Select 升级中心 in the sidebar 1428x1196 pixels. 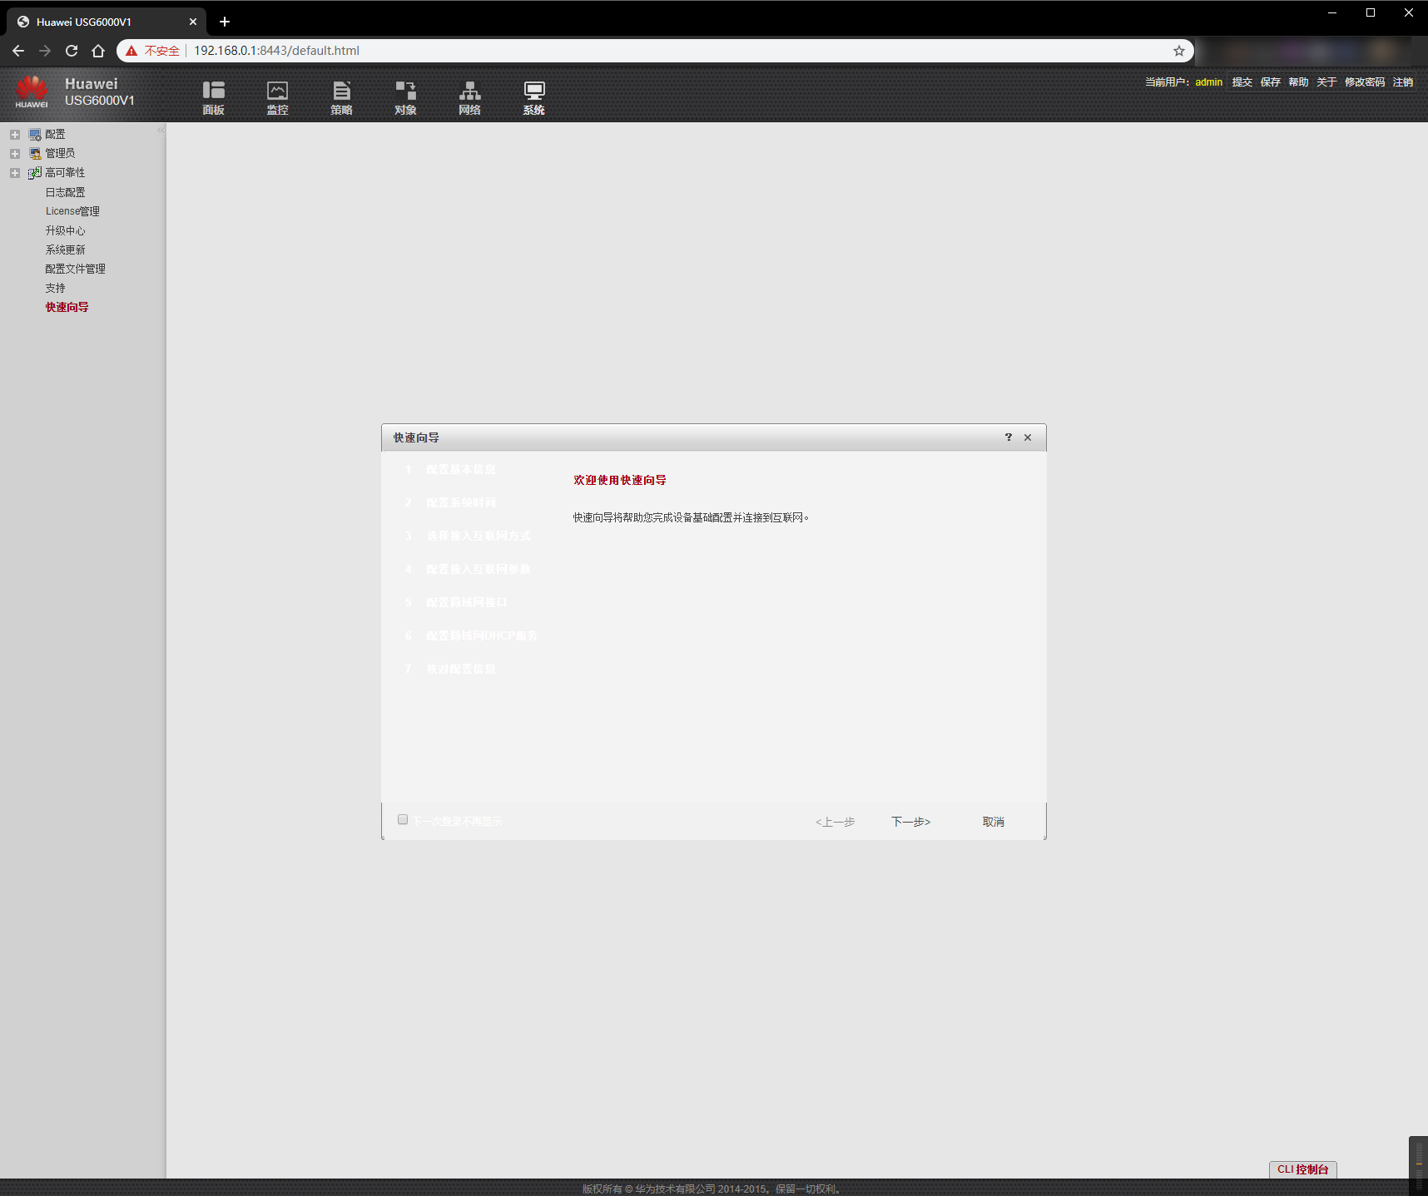[65, 230]
